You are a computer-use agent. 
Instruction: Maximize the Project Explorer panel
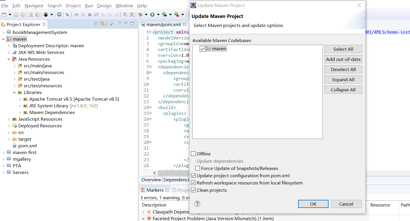point(132,23)
